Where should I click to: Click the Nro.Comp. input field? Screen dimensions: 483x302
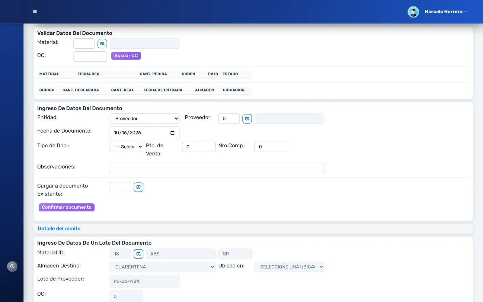point(271,147)
